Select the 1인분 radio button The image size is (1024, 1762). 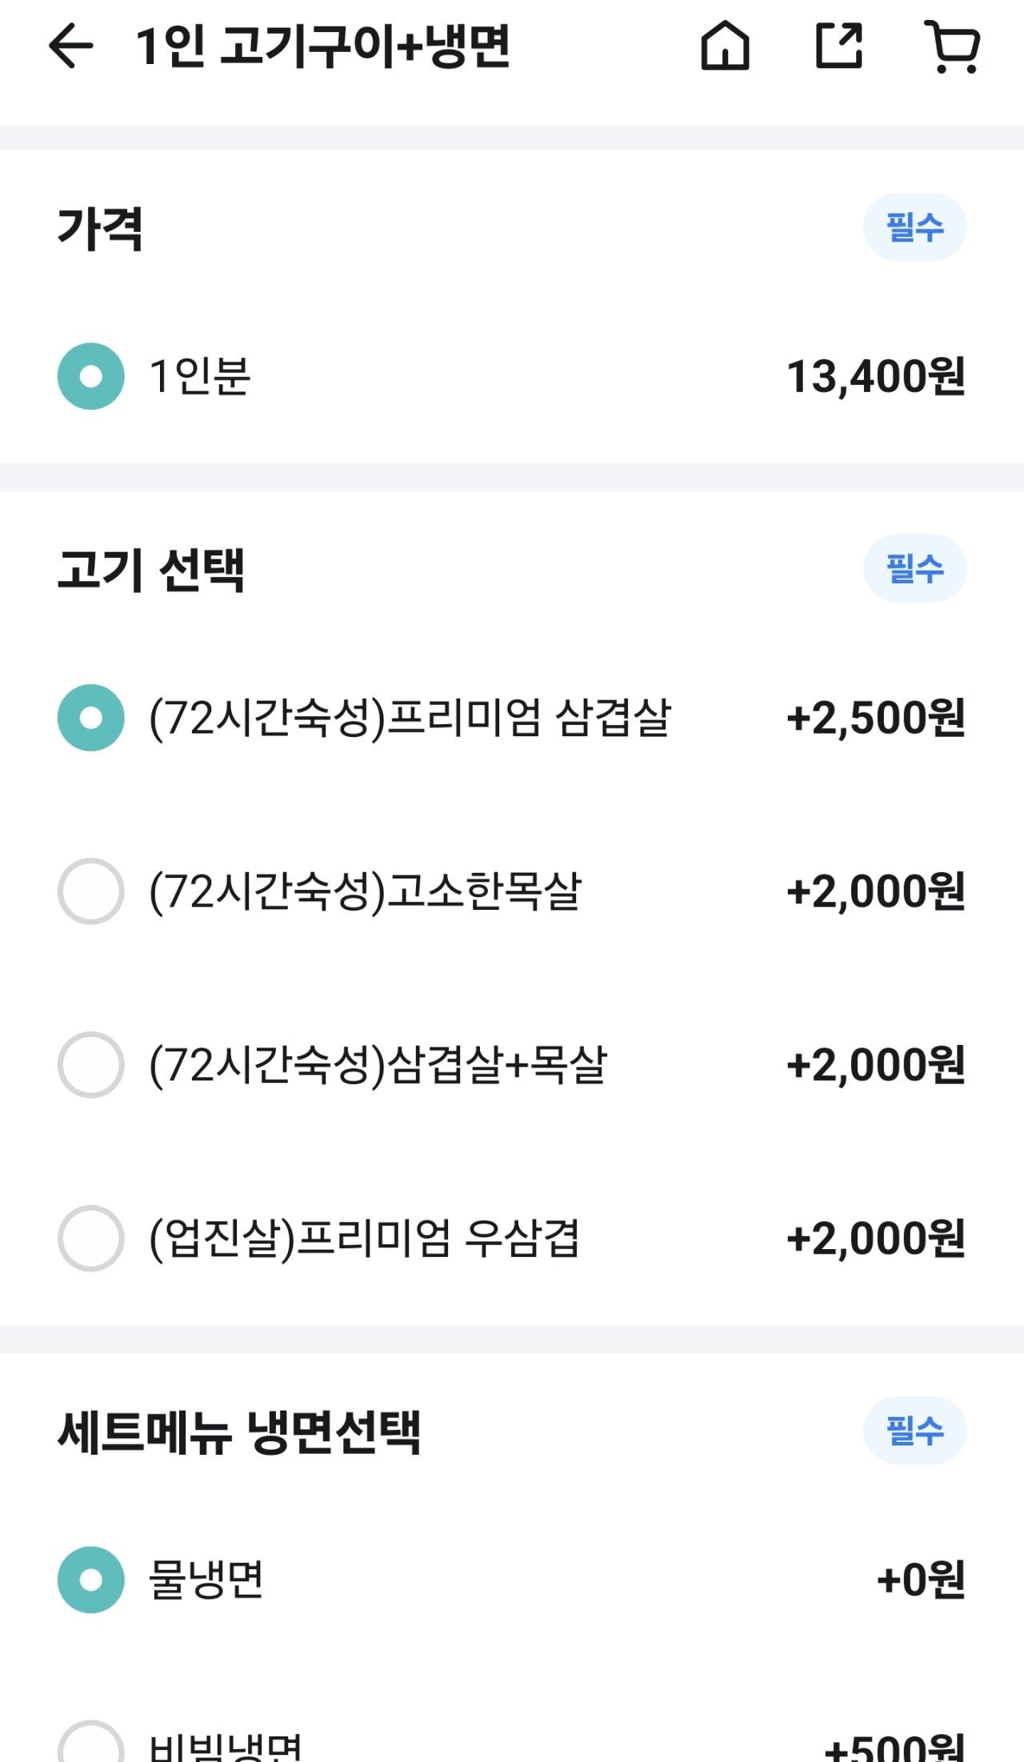(91, 376)
